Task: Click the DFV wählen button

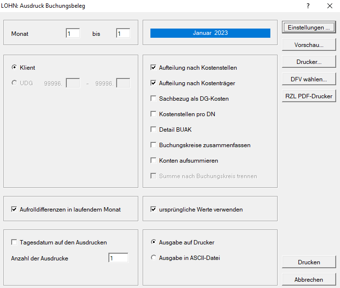Action: (x=309, y=79)
